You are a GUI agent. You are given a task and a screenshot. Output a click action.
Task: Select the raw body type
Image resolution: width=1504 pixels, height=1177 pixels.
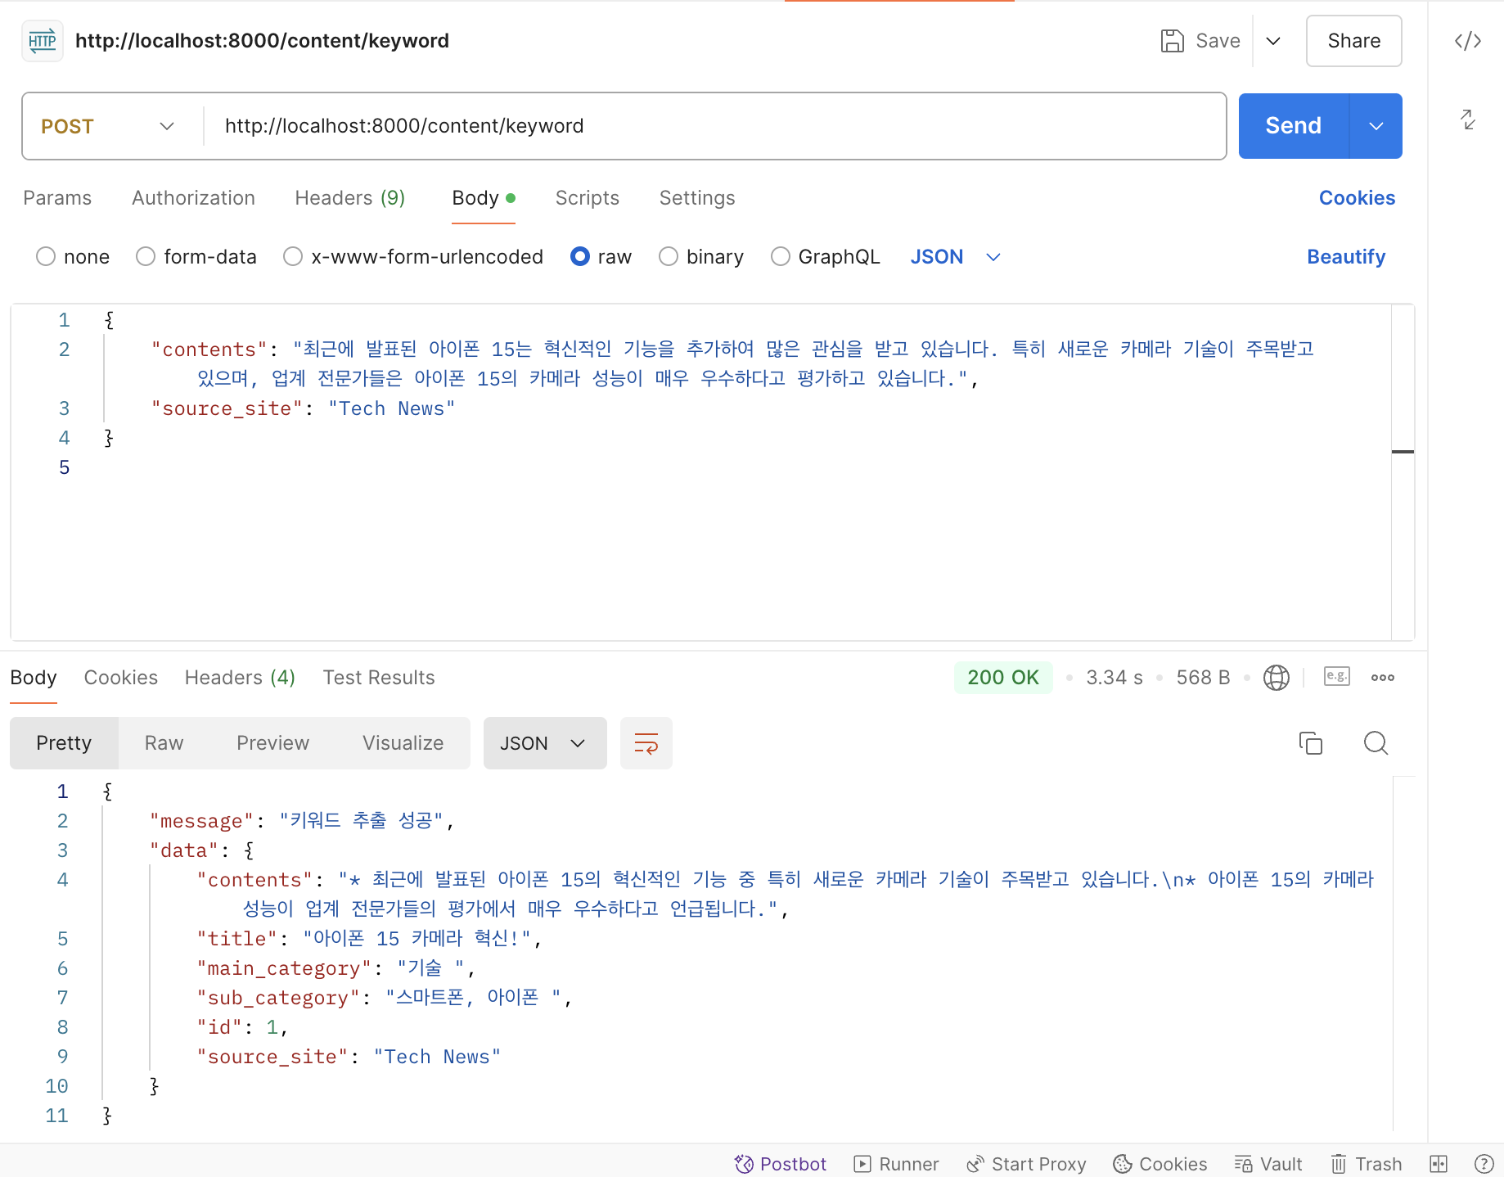[x=580, y=257]
